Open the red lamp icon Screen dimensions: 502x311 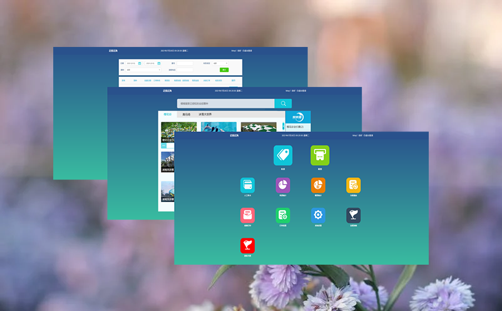247,245
